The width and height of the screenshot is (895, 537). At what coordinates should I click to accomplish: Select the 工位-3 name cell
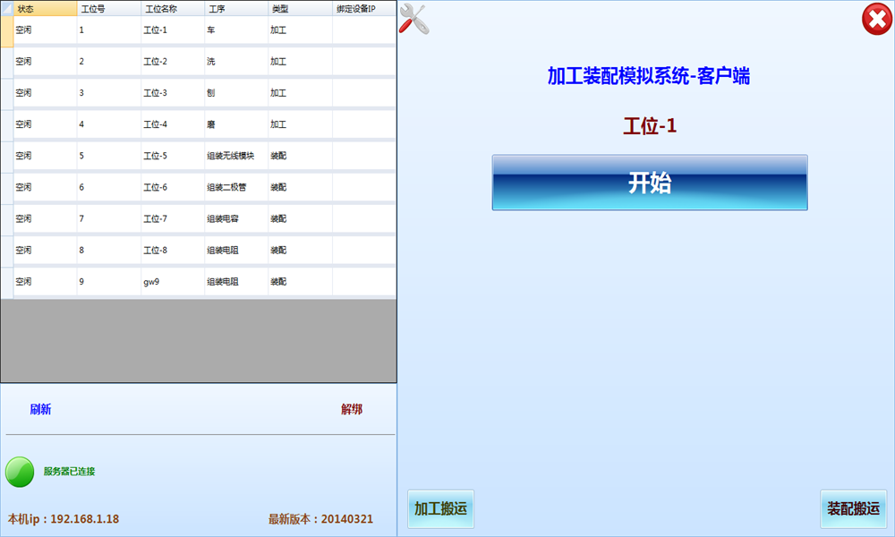(x=173, y=92)
